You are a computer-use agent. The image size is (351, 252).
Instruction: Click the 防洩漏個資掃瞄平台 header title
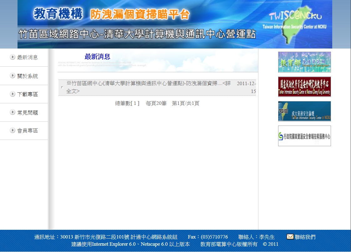(140, 14)
